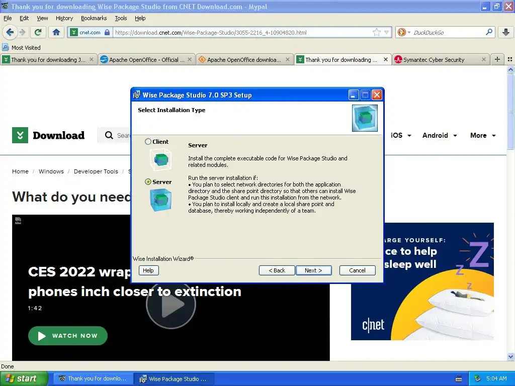Go back with the < Back button

point(277,270)
